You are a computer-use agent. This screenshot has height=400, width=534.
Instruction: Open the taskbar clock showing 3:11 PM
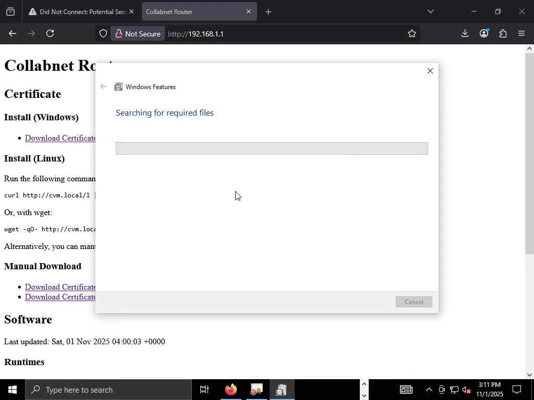(489, 390)
